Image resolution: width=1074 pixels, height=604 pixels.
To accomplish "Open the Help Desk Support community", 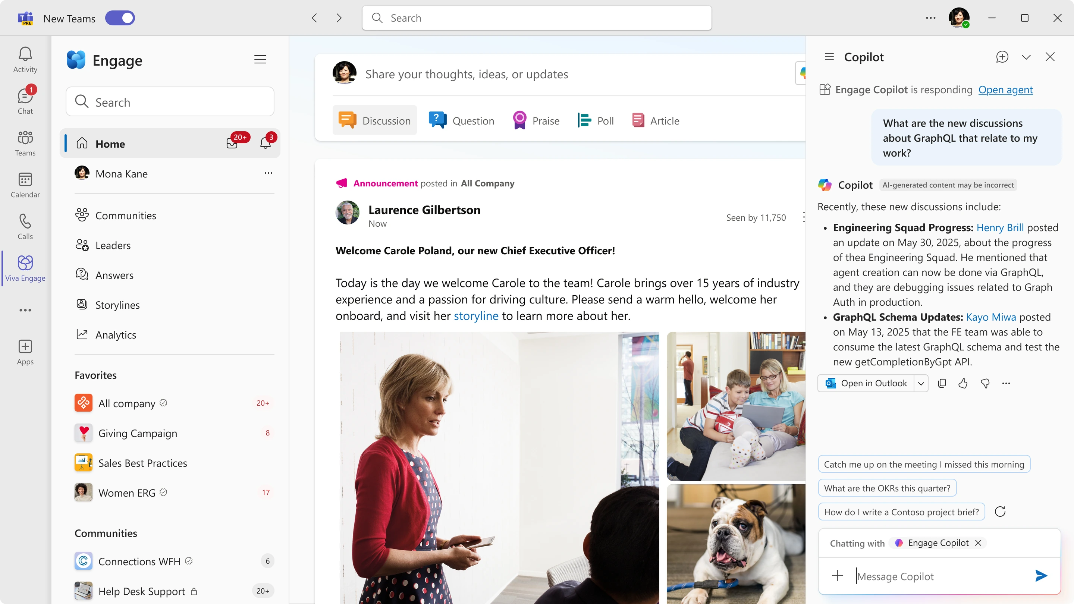I will coord(174,591).
